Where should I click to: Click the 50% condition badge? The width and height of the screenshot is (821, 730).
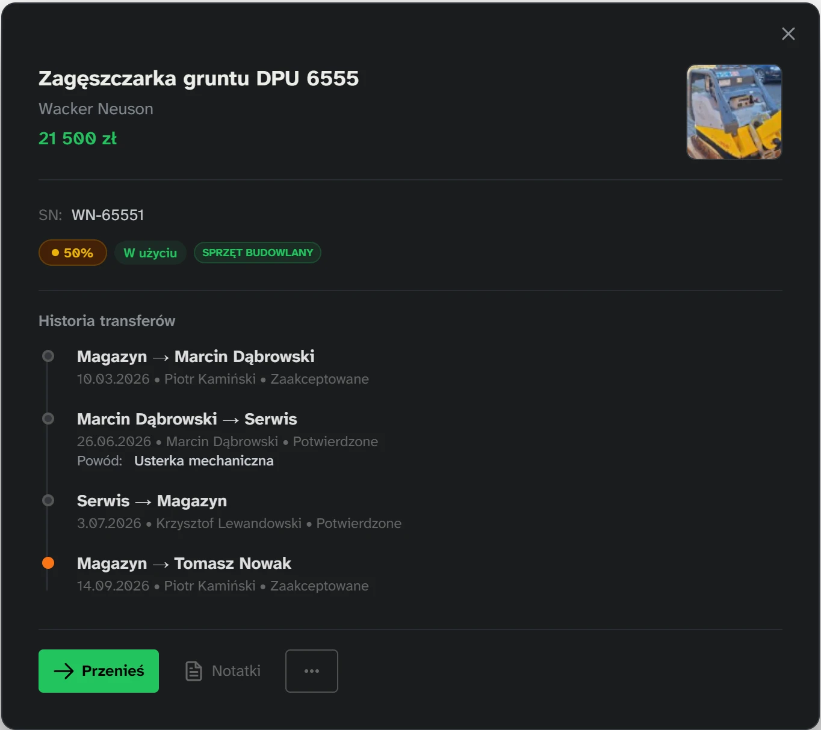73,253
